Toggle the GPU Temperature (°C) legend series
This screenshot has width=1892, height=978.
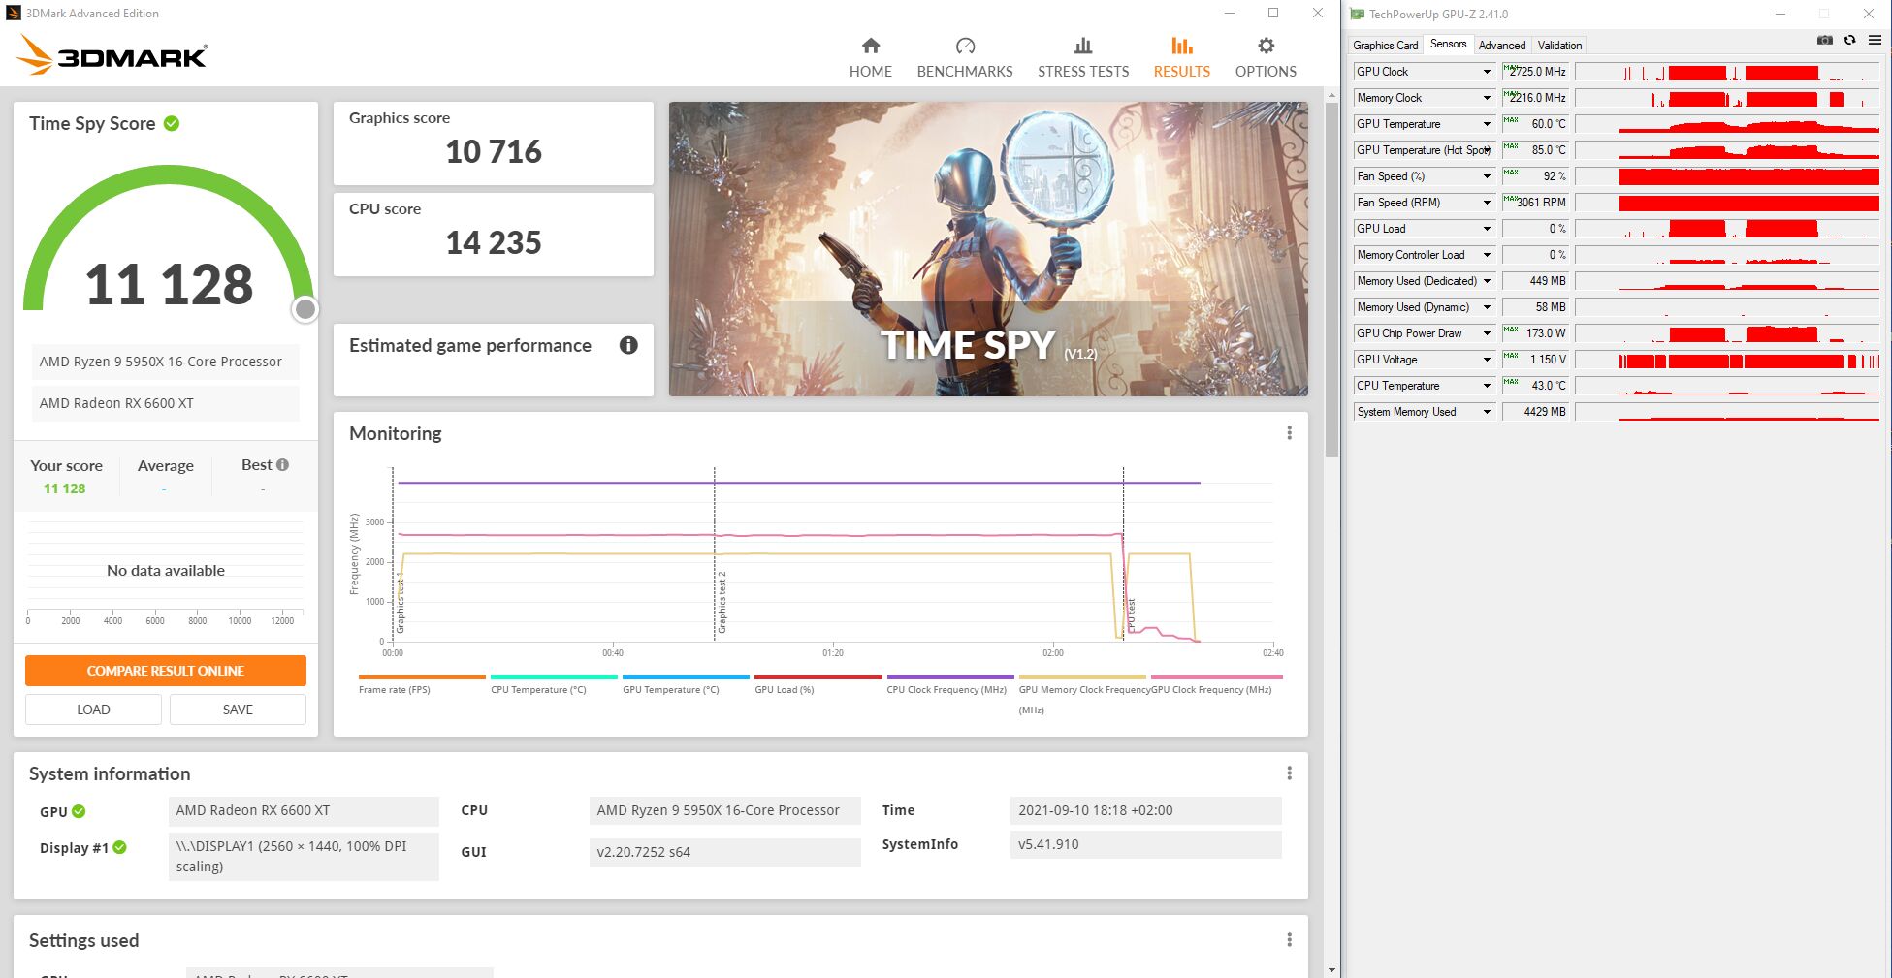click(686, 683)
